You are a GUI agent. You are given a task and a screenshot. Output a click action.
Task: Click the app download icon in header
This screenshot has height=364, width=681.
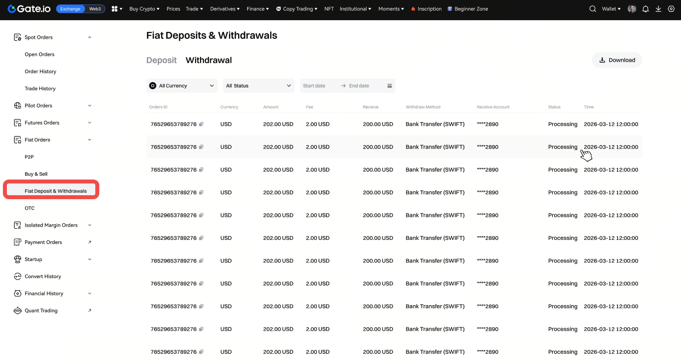point(658,9)
